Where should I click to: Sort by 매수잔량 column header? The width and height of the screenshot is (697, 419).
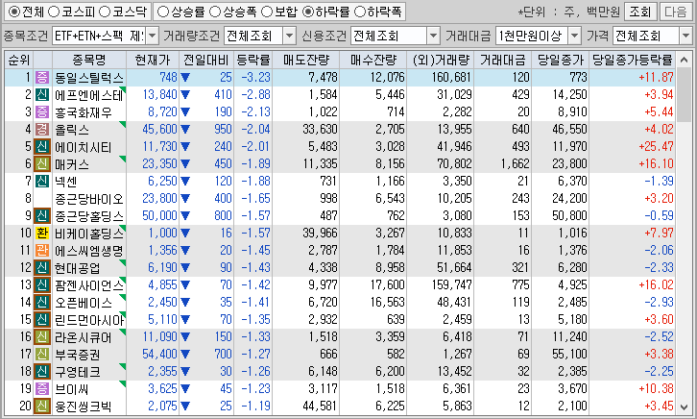pos(373,60)
